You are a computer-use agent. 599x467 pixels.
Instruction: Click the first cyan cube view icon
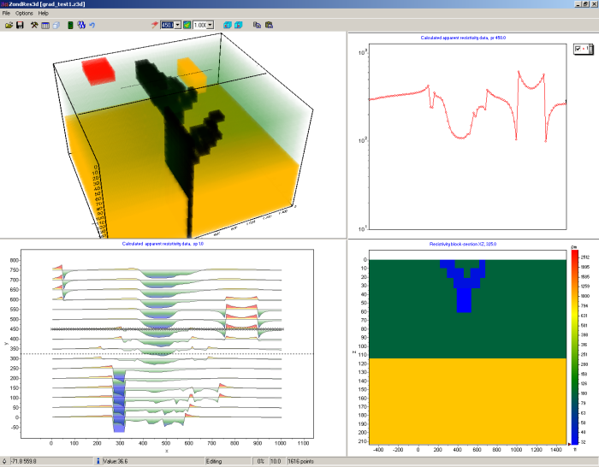pos(228,26)
